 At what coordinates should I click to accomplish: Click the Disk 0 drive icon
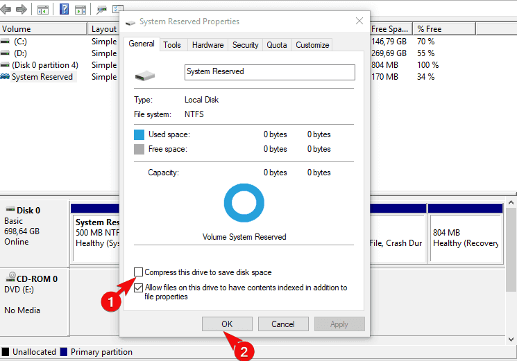tap(10, 209)
